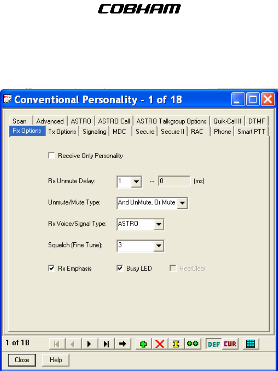Maximize the Conventional Personality window
Screen dimensions: 278x371
pos(253,99)
